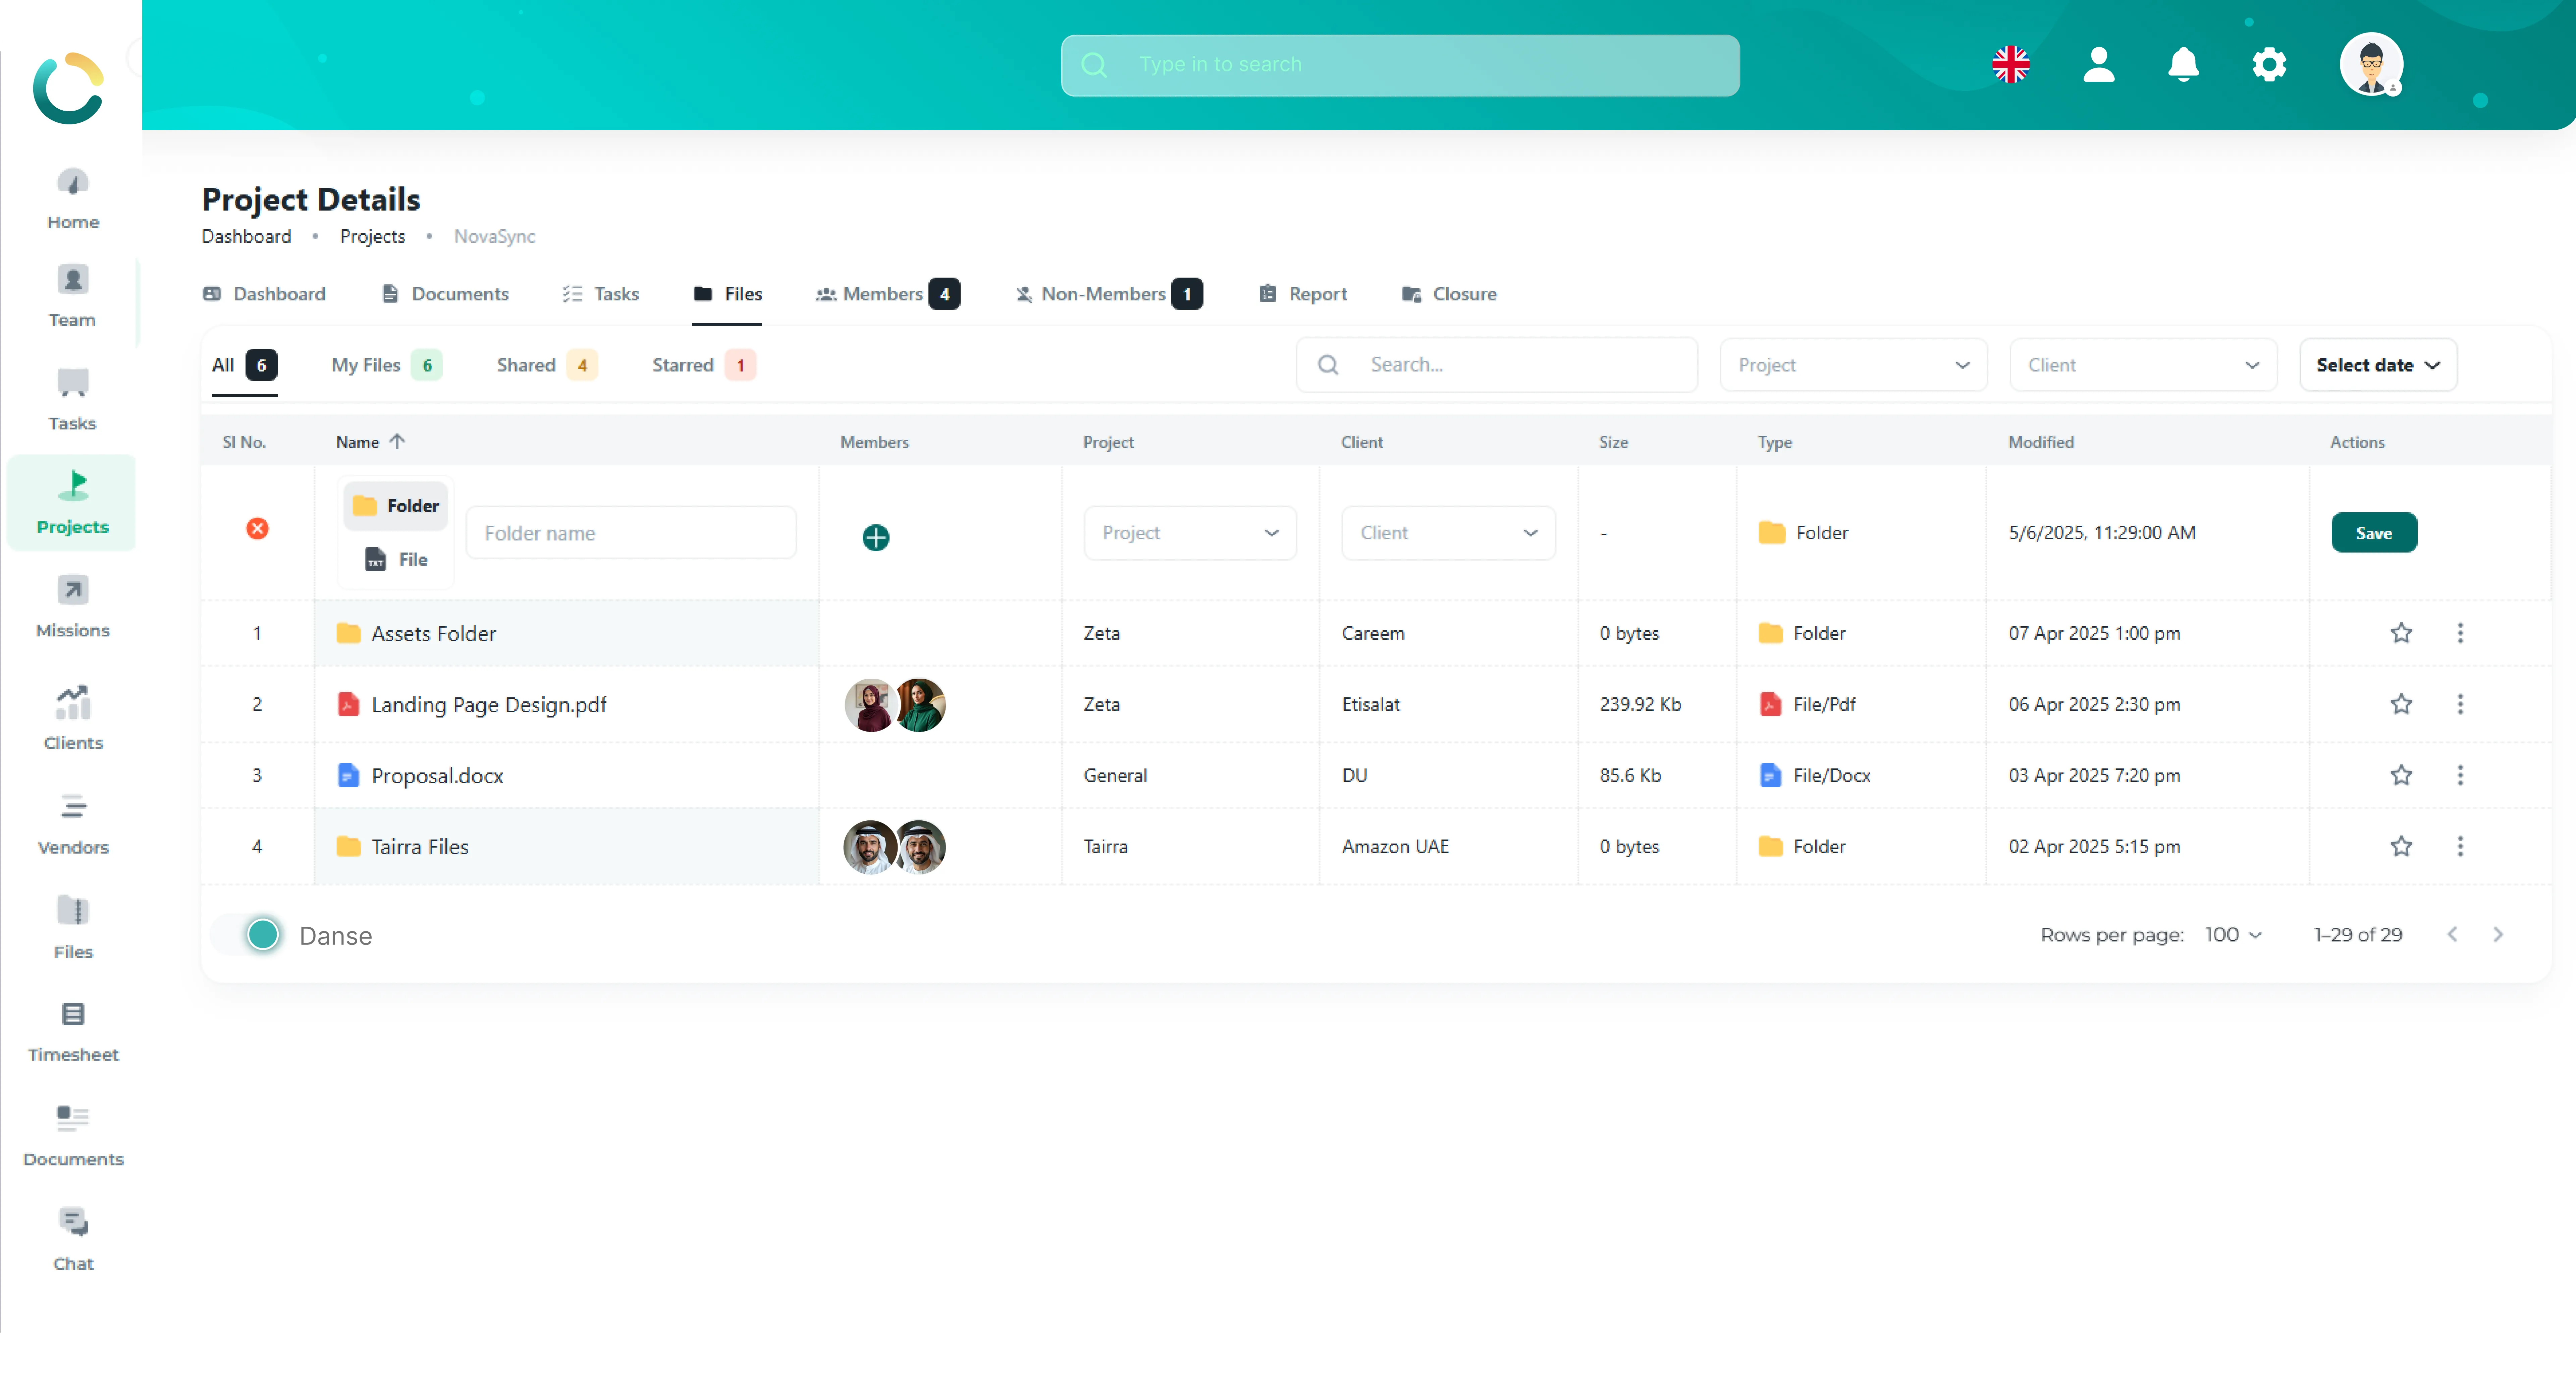Star the Tairra Files row
The width and height of the screenshot is (2576, 1384).
[x=2401, y=846]
